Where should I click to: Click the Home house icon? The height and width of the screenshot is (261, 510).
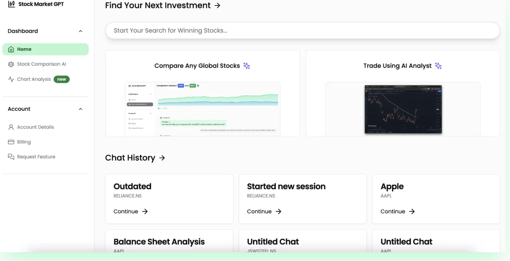click(x=11, y=49)
